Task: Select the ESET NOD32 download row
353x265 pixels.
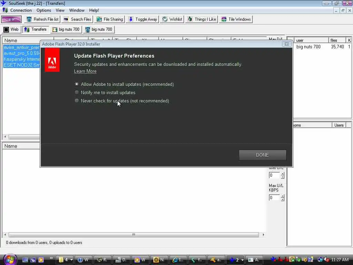Action: (21, 65)
